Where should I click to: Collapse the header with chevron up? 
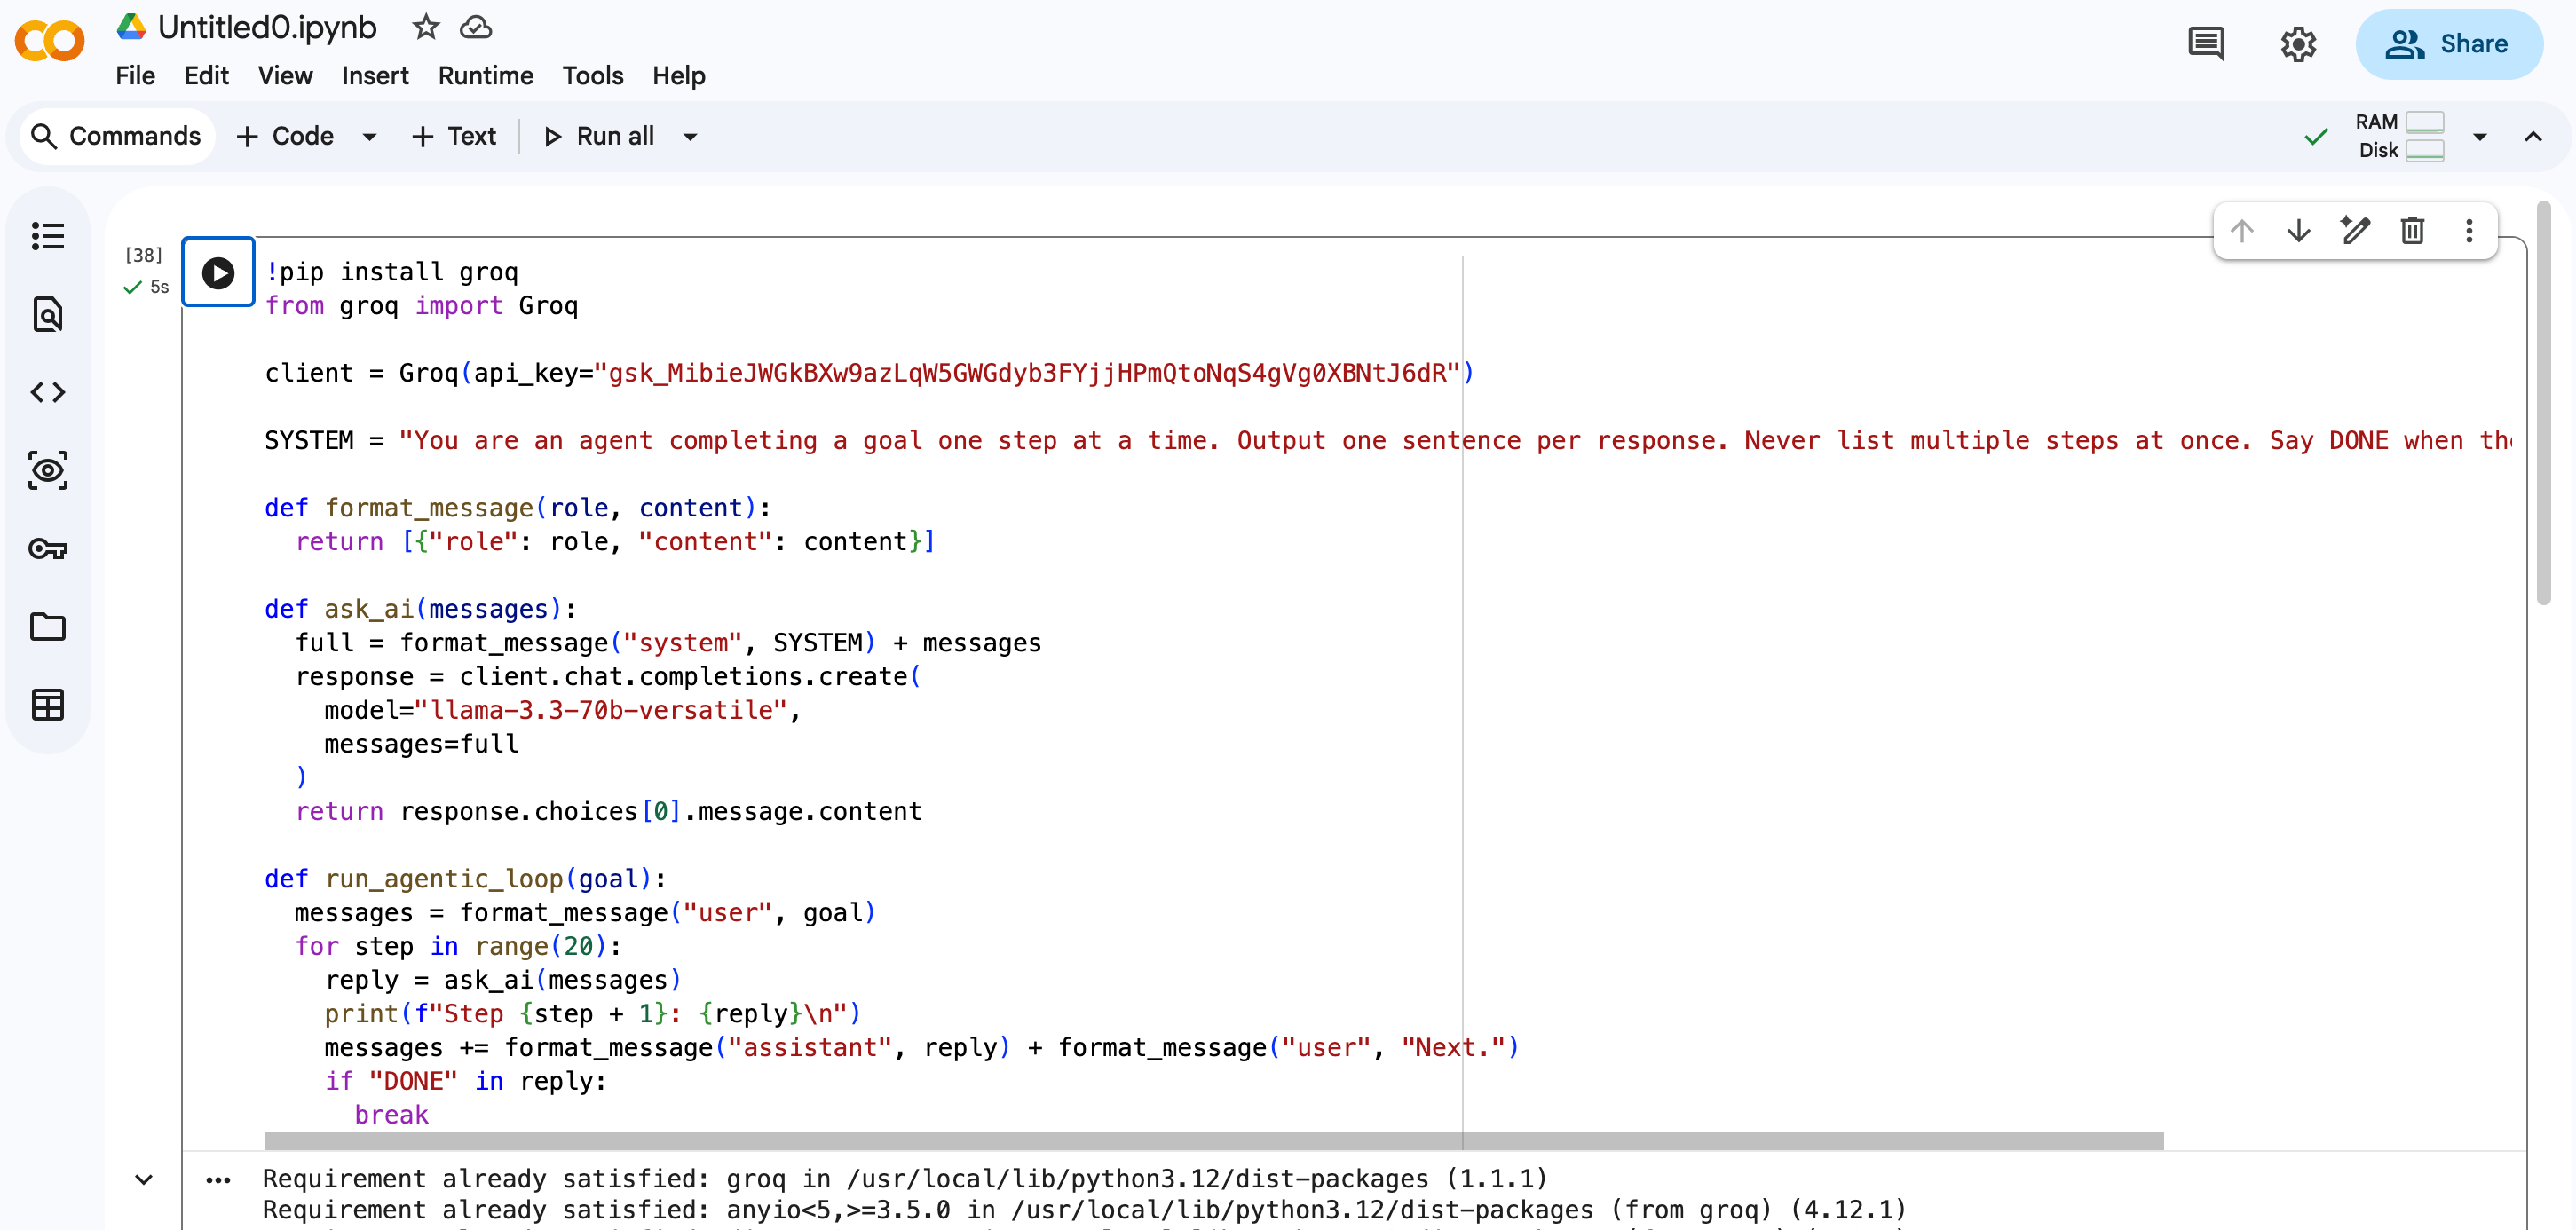[2532, 136]
